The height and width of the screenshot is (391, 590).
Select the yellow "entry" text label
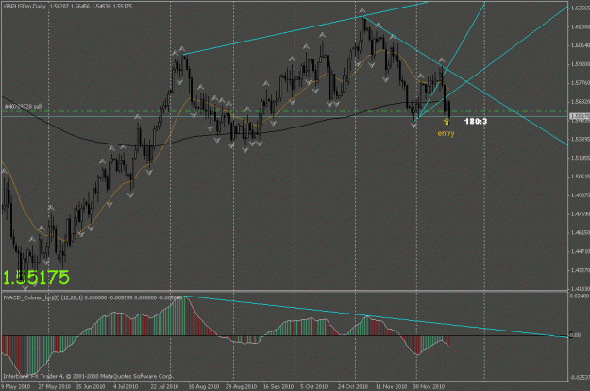[446, 133]
